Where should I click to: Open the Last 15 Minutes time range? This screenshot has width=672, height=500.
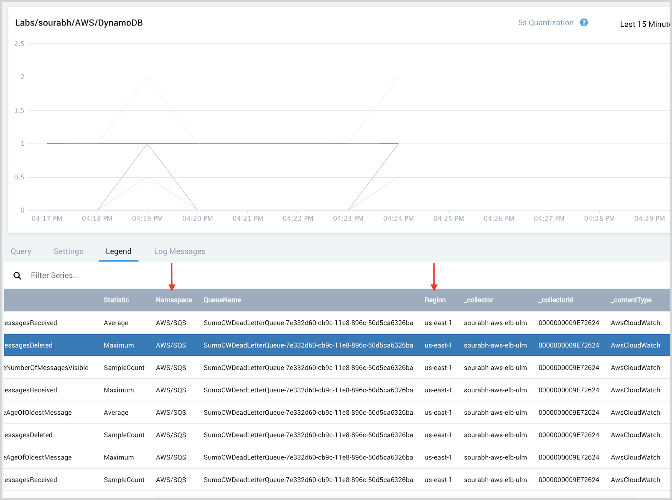pos(645,24)
